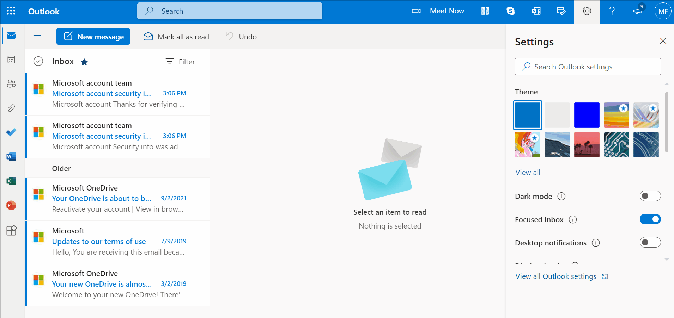This screenshot has width=674, height=318.
Task: Compose a New message
Action: click(93, 36)
